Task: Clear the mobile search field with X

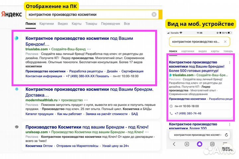Action: point(225,41)
